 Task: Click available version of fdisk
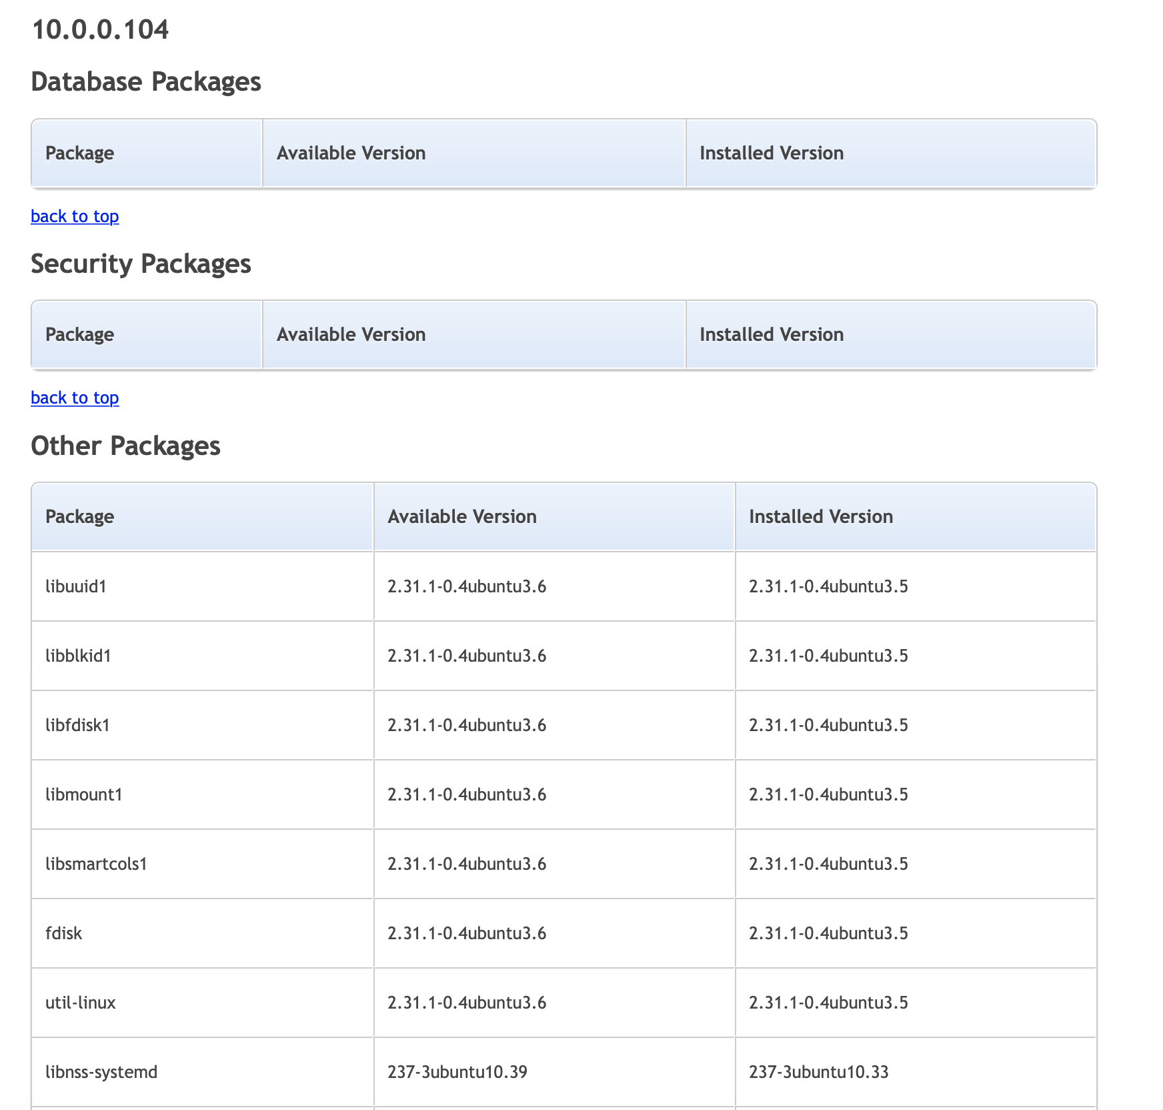point(554,933)
